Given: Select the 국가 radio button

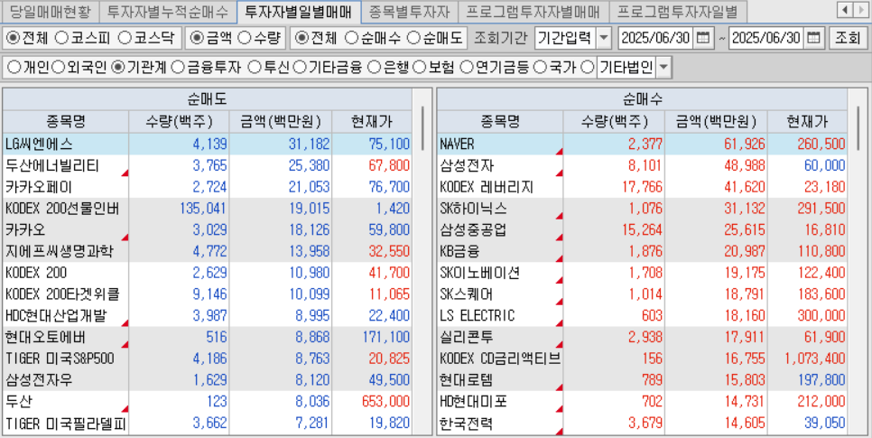Looking at the screenshot, I should point(540,68).
